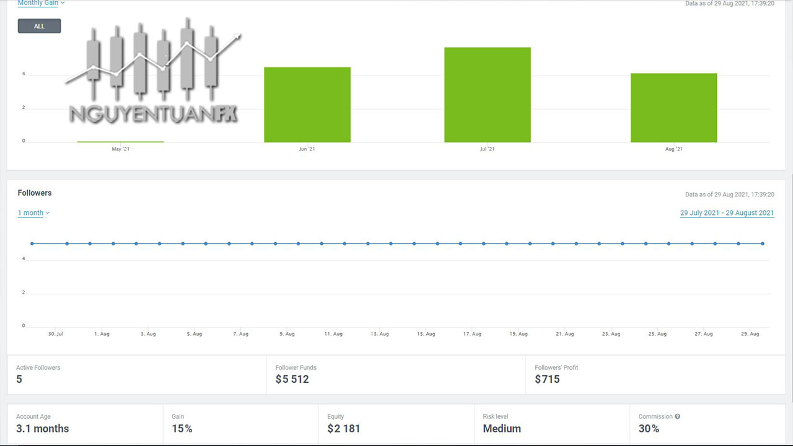This screenshot has width=793, height=446.
Task: Select the Jun '21 green gain bar
Action: (307, 105)
